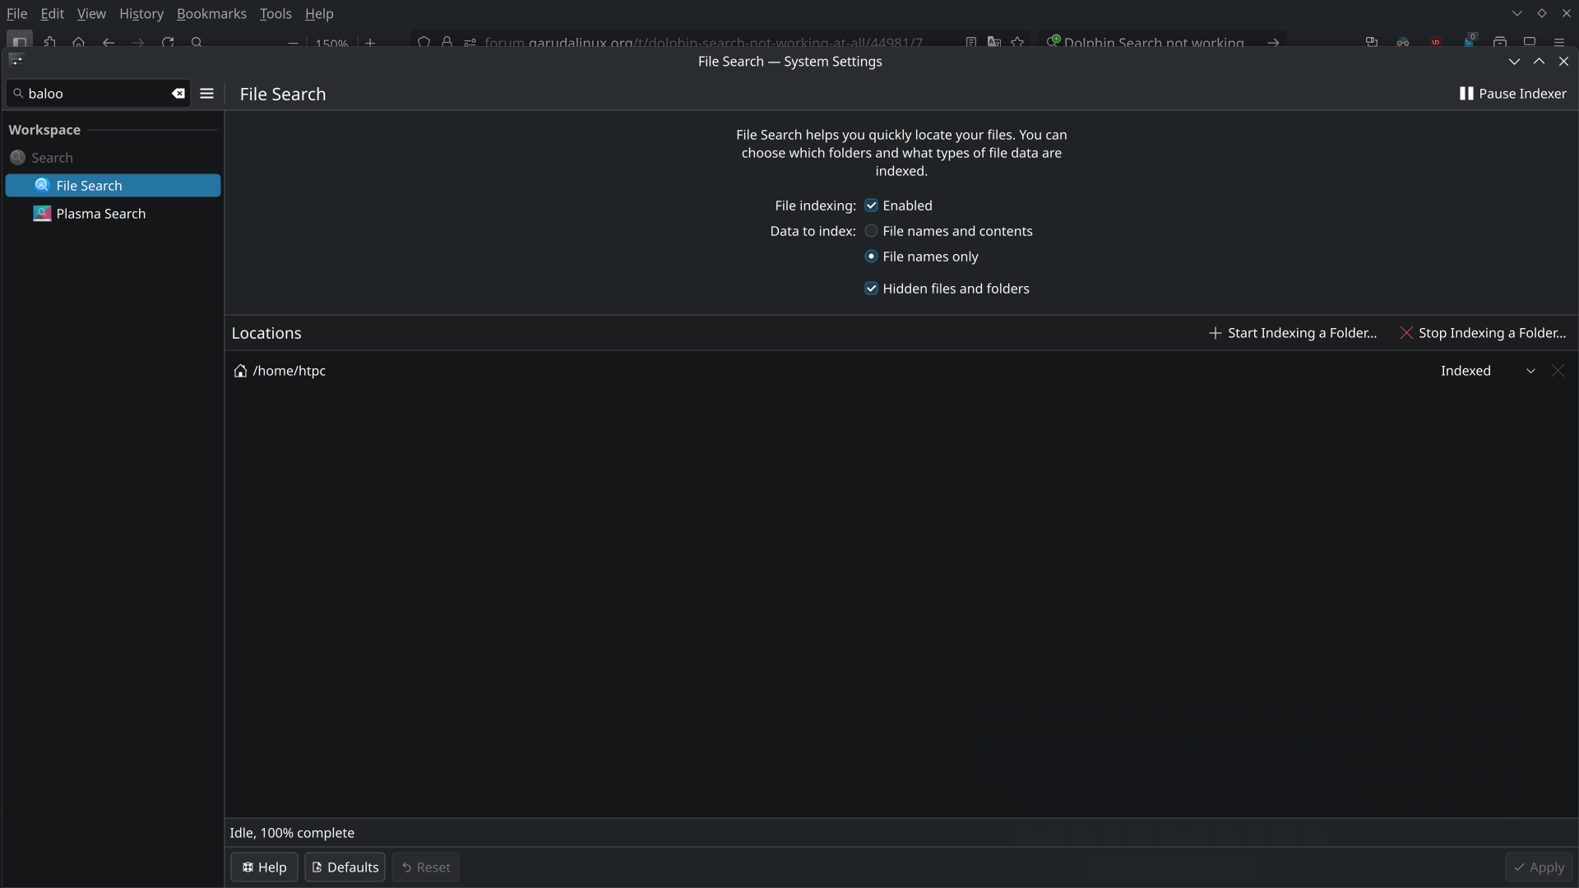Image resolution: width=1579 pixels, height=888 pixels.
Task: Click Start Indexing a Folder plus icon
Action: tap(1215, 333)
